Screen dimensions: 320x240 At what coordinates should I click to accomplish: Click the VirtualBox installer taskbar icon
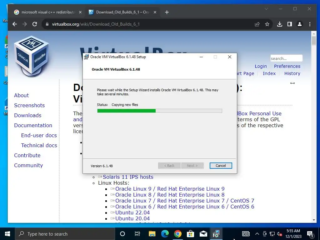click(216, 234)
